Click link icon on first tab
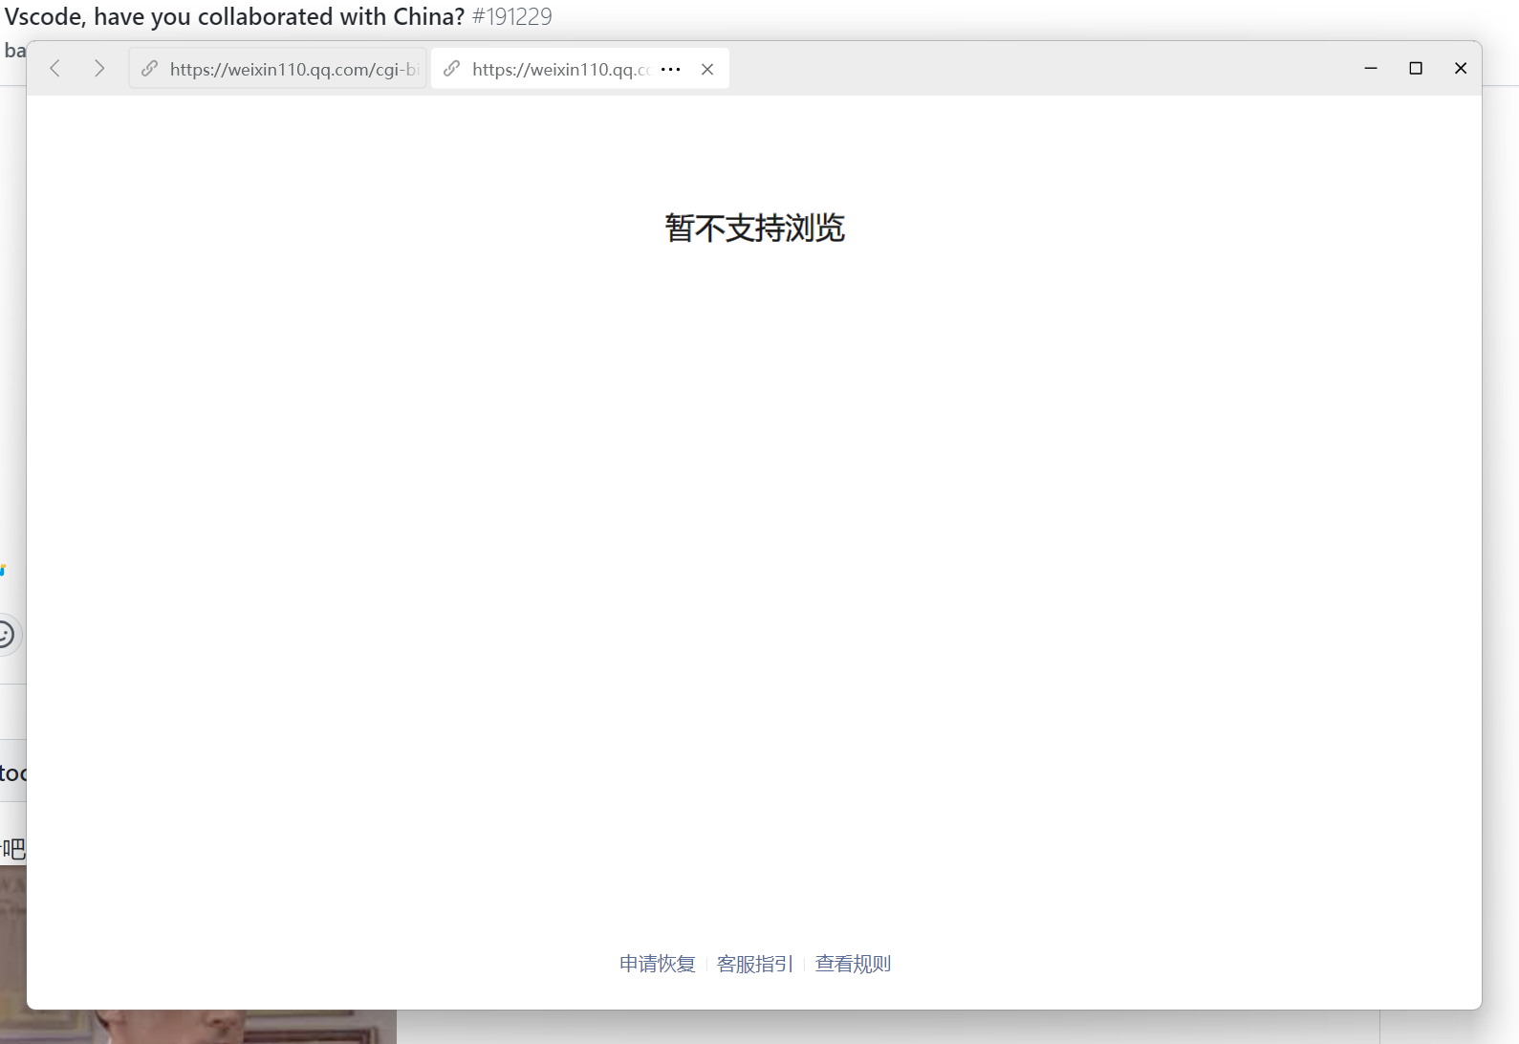Viewport: 1519px width, 1044px height. click(149, 69)
